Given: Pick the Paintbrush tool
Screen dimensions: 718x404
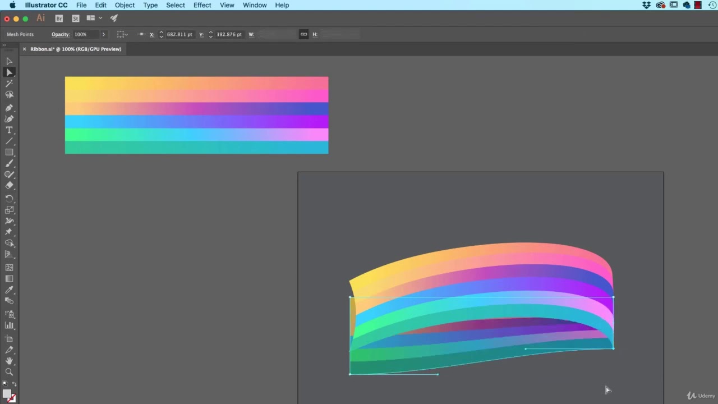Looking at the screenshot, I should point(9,164).
